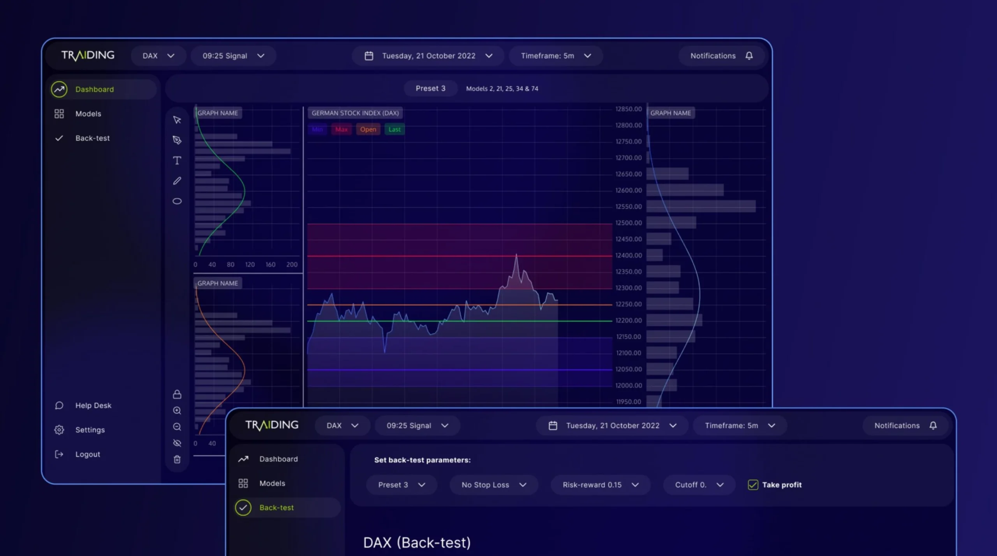Select Back-test in the front window's sidebar
This screenshot has height=556, width=997.
click(x=287, y=507)
